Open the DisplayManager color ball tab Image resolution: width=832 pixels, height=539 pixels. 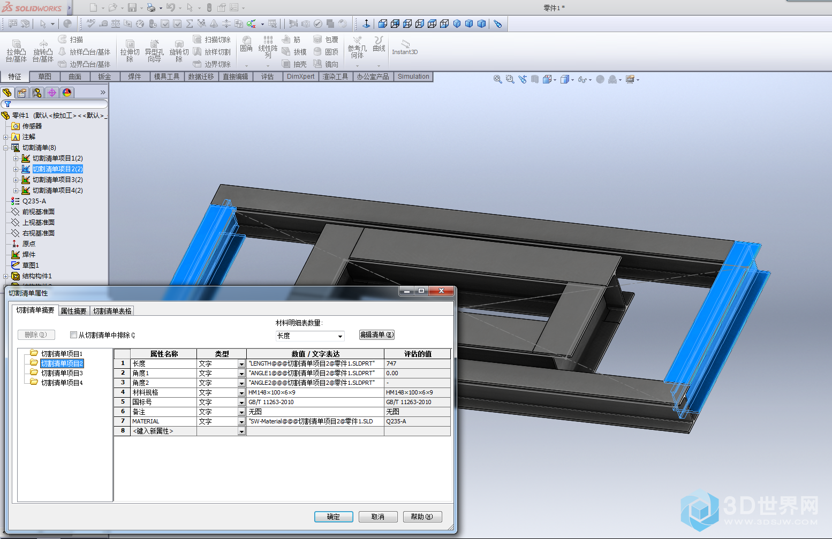click(x=67, y=93)
